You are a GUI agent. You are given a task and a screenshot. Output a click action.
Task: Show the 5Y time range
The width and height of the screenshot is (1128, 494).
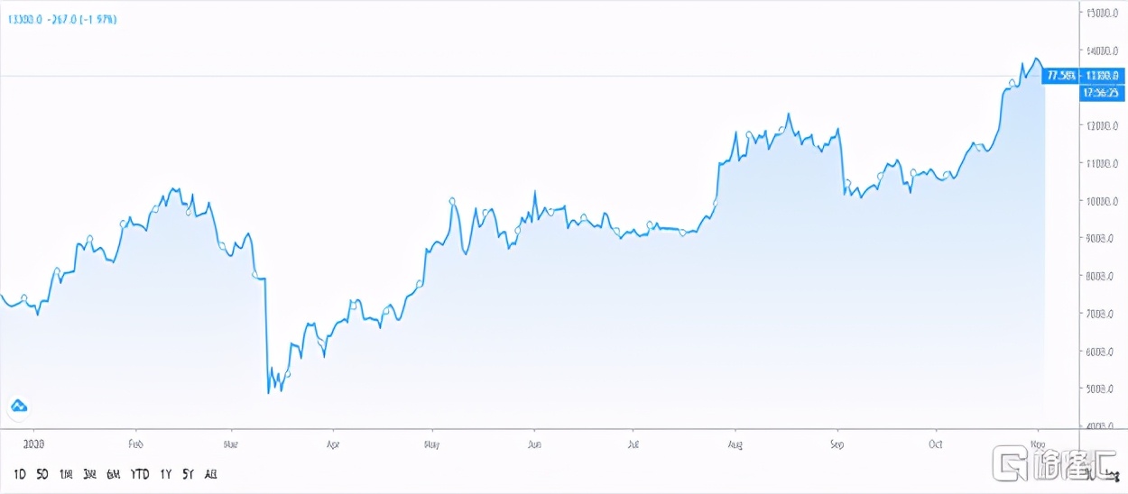tap(189, 473)
